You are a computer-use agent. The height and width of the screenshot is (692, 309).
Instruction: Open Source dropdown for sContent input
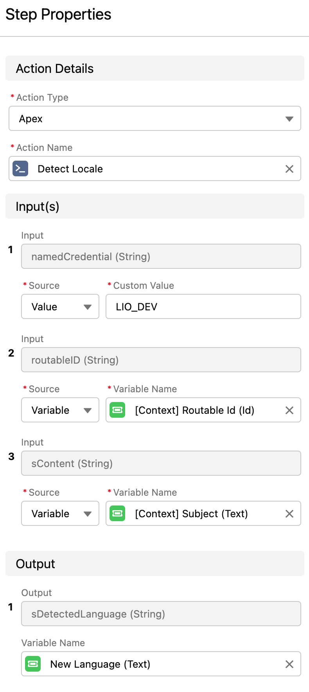tap(60, 513)
